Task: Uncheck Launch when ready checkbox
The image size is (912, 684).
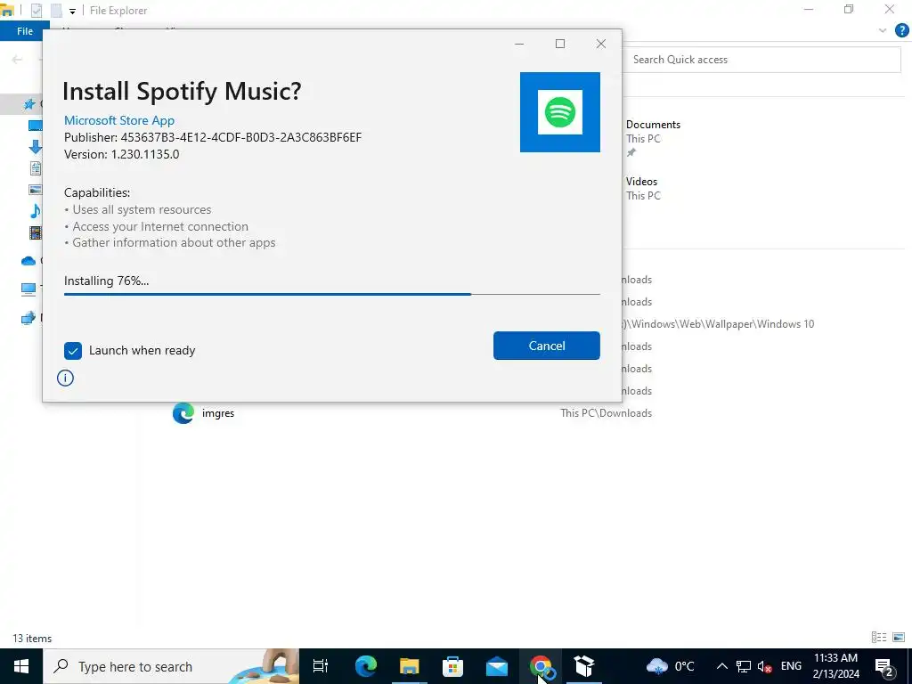Action: [x=73, y=351]
